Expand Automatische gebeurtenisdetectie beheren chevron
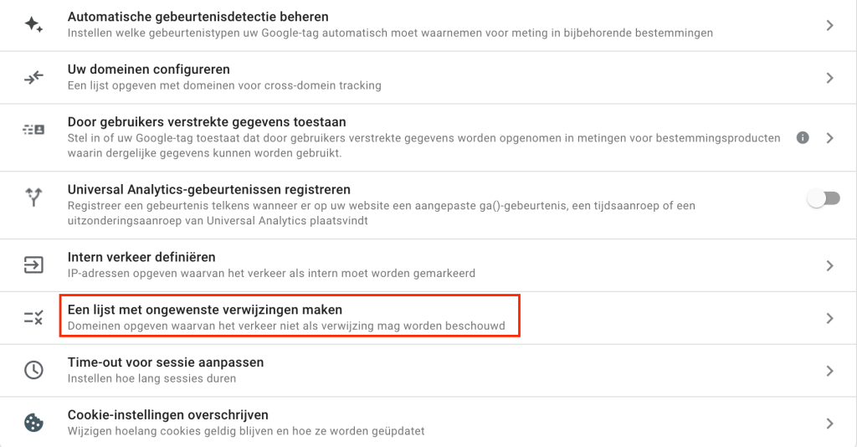 829,25
